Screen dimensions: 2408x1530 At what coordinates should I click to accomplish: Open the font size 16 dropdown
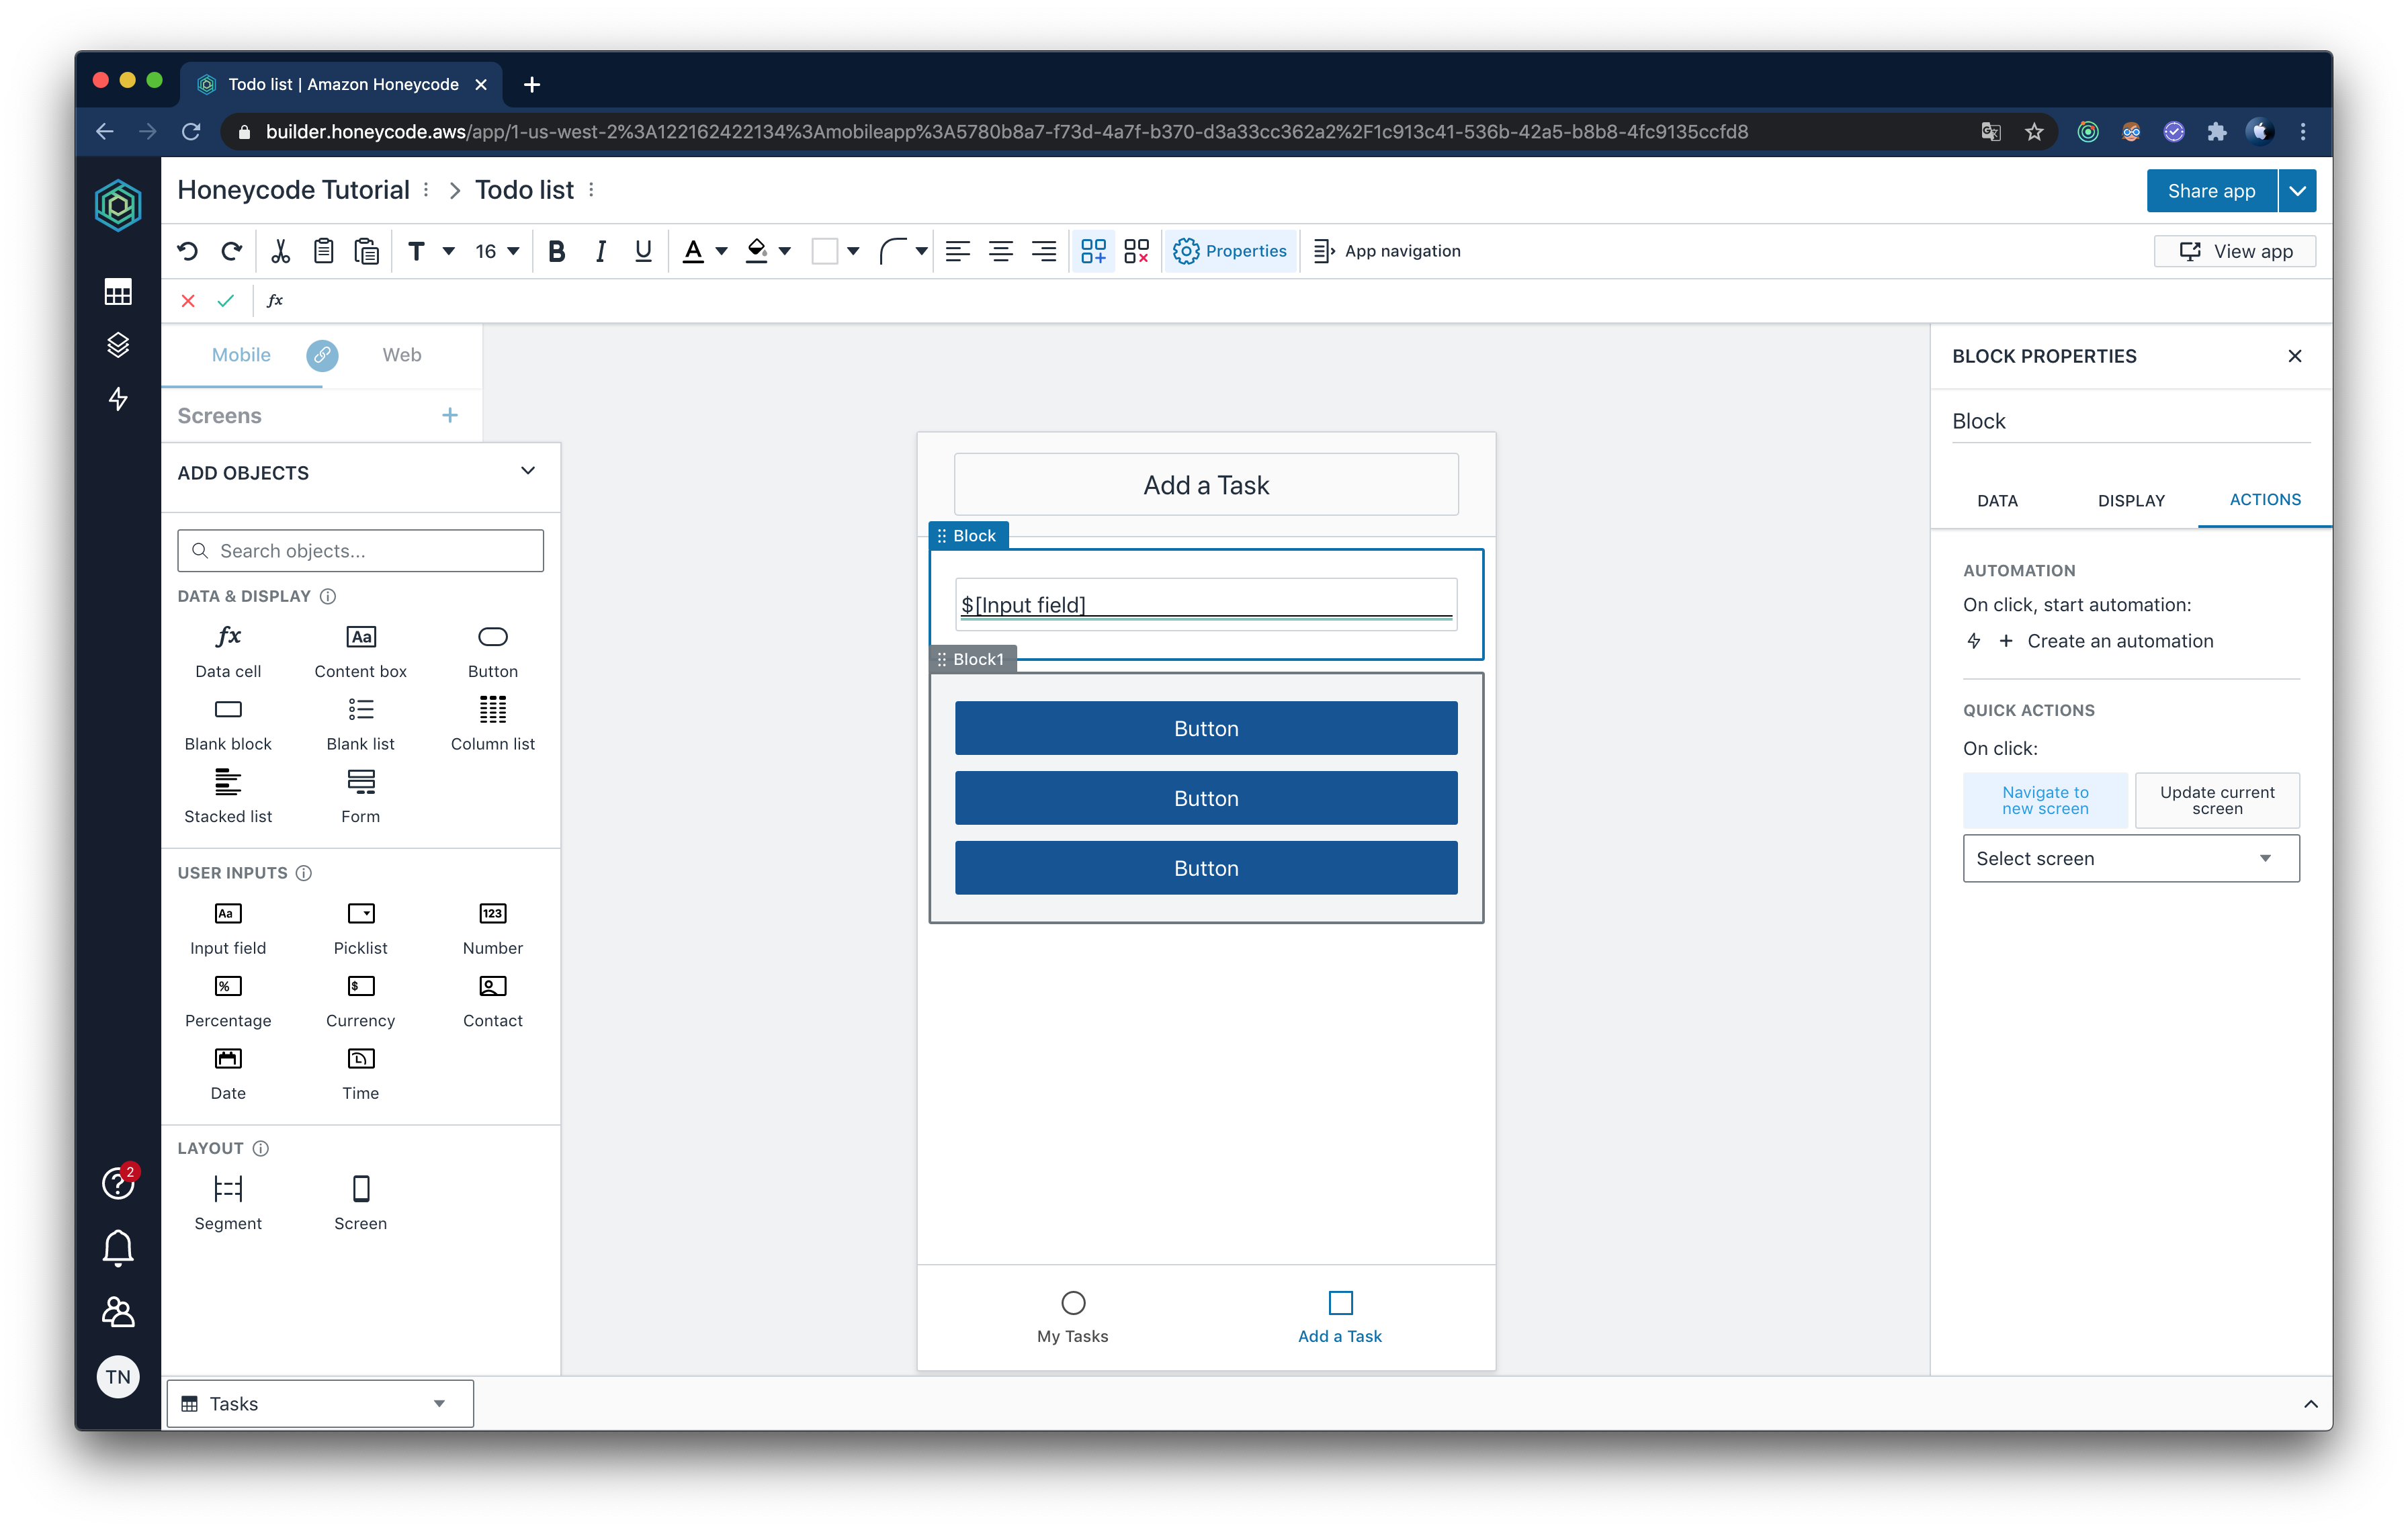(497, 251)
